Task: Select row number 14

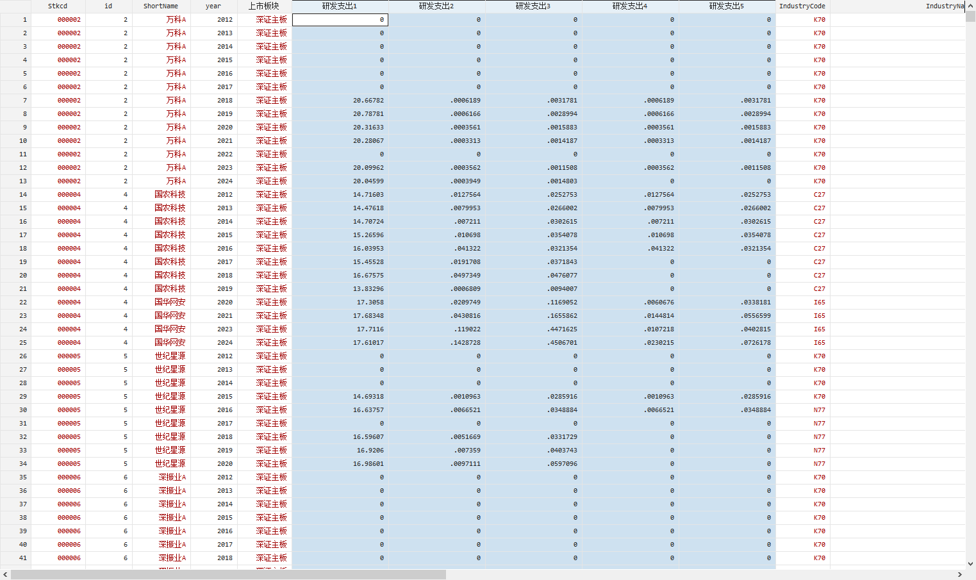Action: 15,195
